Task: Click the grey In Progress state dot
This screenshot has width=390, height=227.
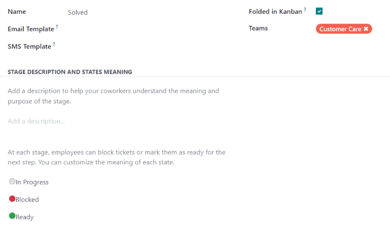Action: click(12, 181)
